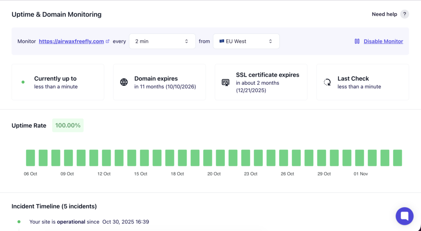Select the last uptime bar on the right
The width and height of the screenshot is (421, 231).
tap(398, 158)
